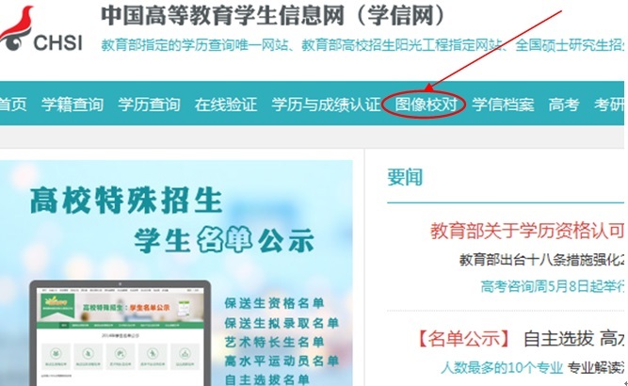Open 自主选拔 headline link
628x386 pixels.
click(x=558, y=339)
